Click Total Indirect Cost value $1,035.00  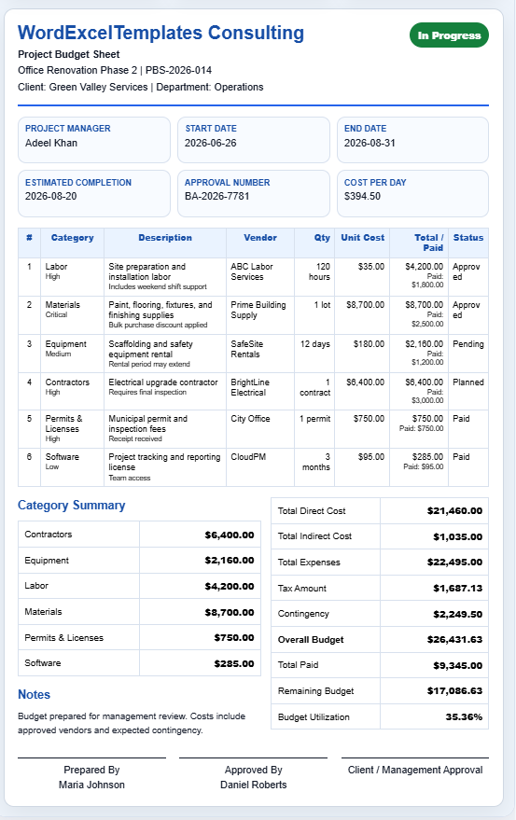(458, 537)
